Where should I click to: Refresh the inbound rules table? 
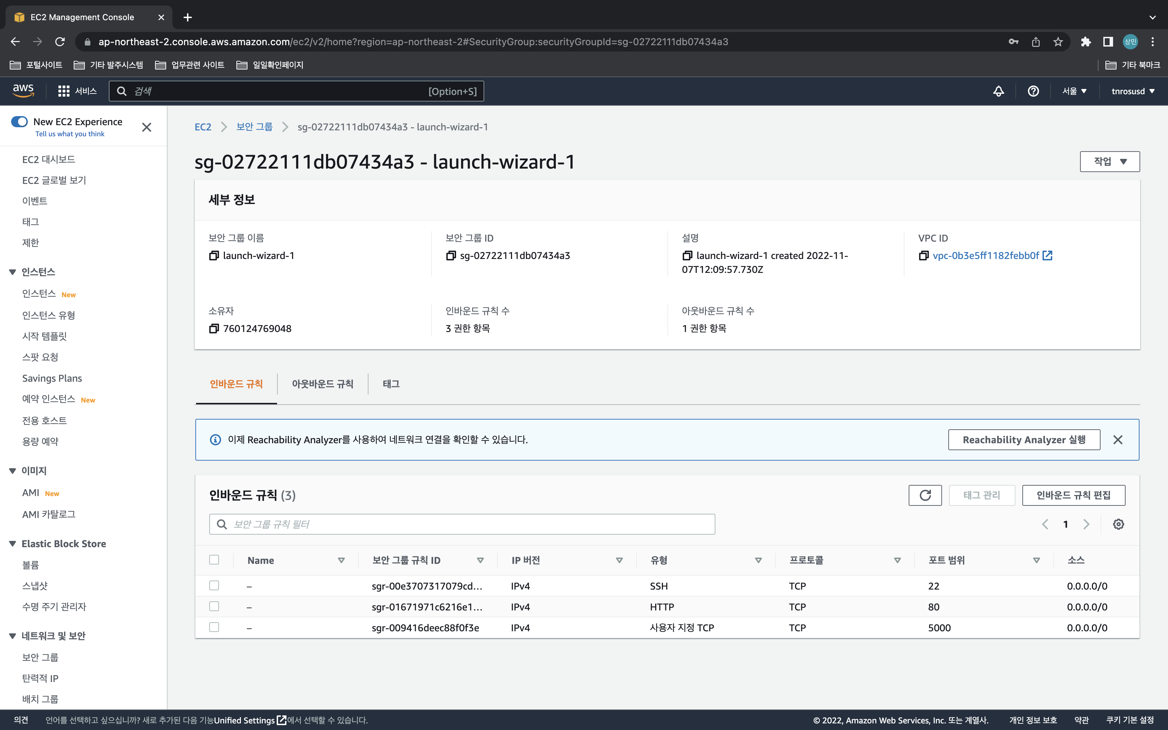(x=925, y=495)
